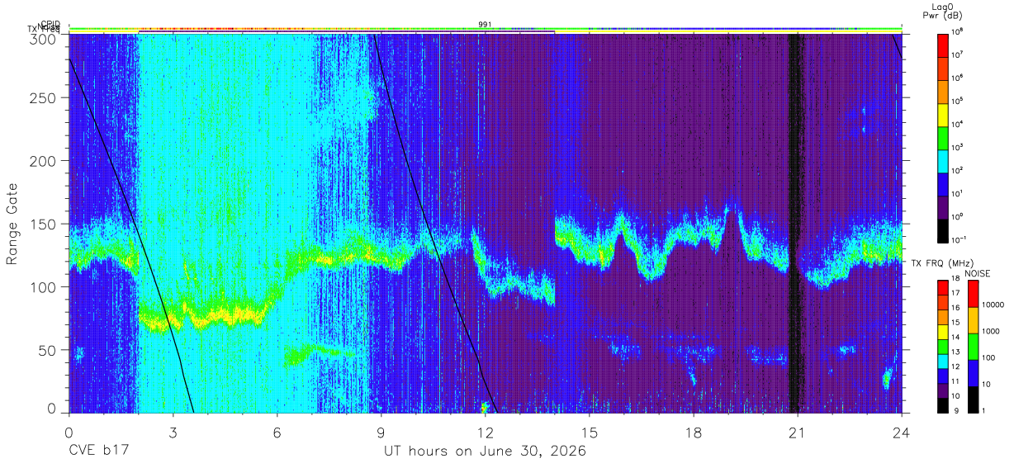Click the 'UT hours on June 30, 2026' label
Viewport: 1014px width, 468px height.
tap(485, 451)
